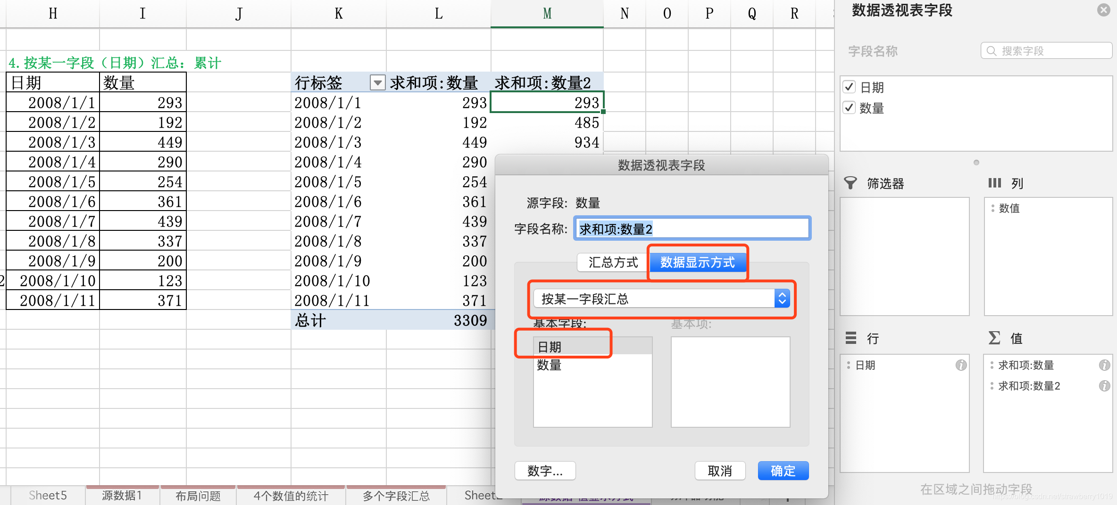This screenshot has height=505, width=1117.
Task: Select 日期 in the base field list
Action: 592,347
